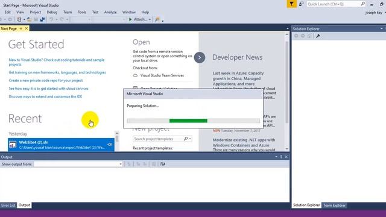Toggle auto hide pin on Output panel

click(281, 157)
